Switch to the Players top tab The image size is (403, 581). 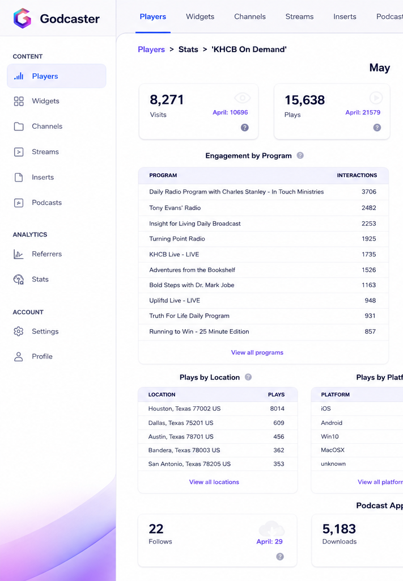click(x=153, y=16)
